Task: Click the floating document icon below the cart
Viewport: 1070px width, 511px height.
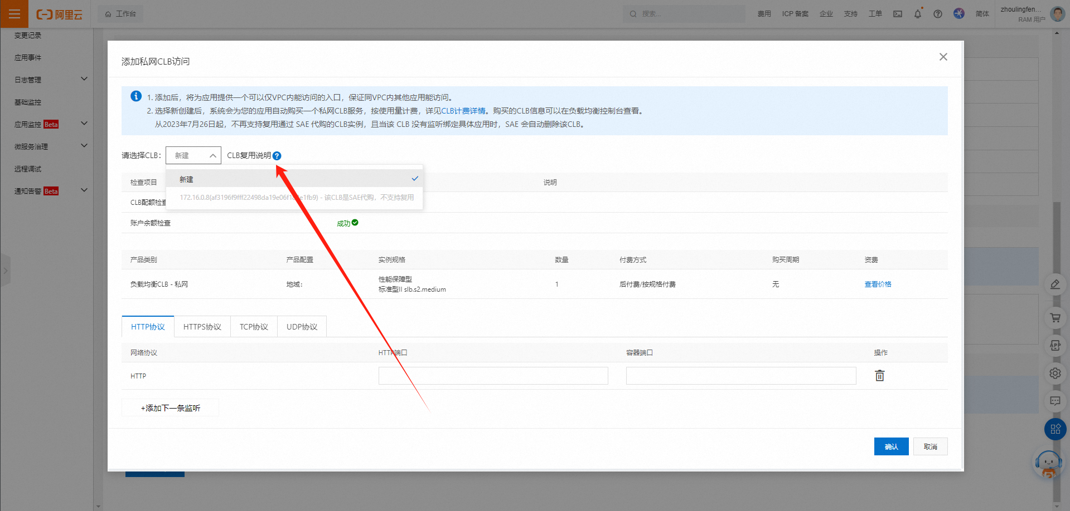Action: 1055,345
